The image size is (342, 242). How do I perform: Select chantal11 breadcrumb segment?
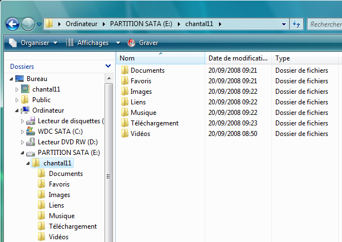point(199,24)
